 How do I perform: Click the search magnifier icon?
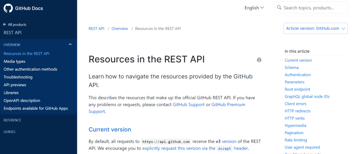point(279,8)
